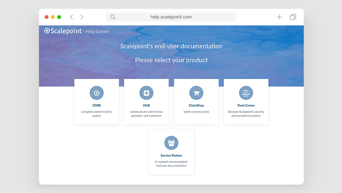Show all tabs overview icon
342x193 pixels.
(293, 17)
